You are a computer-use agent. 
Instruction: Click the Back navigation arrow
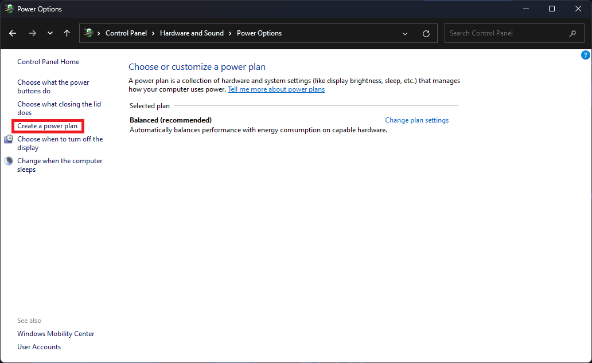click(13, 33)
